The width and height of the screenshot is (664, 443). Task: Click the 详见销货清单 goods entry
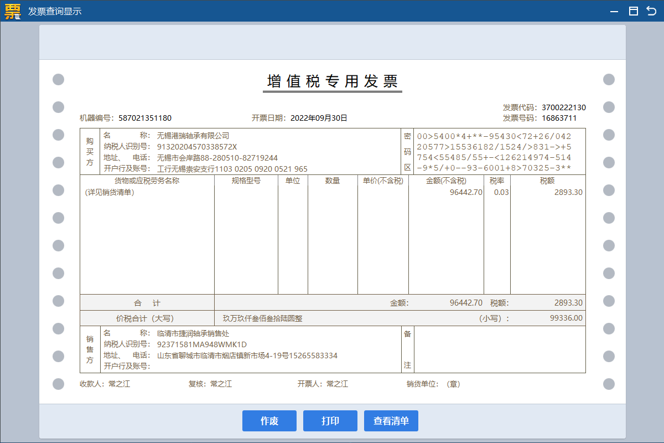click(x=110, y=193)
